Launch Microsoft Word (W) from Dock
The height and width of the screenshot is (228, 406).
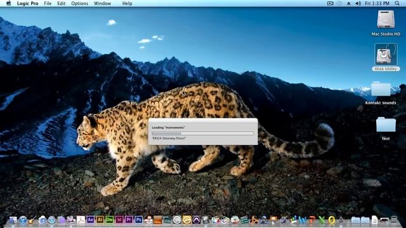click(303, 220)
